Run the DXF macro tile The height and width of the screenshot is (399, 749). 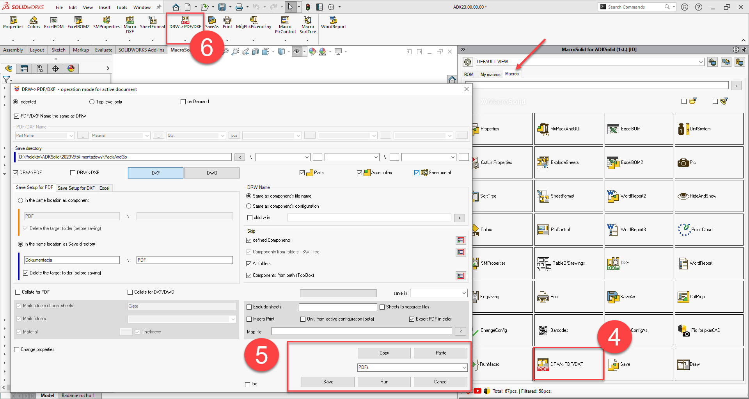pyautogui.click(x=639, y=263)
